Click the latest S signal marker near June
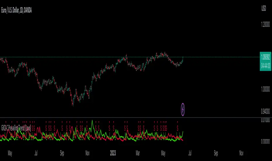Image resolution: width=272 pixels, height=161 pixels. pyautogui.click(x=177, y=129)
